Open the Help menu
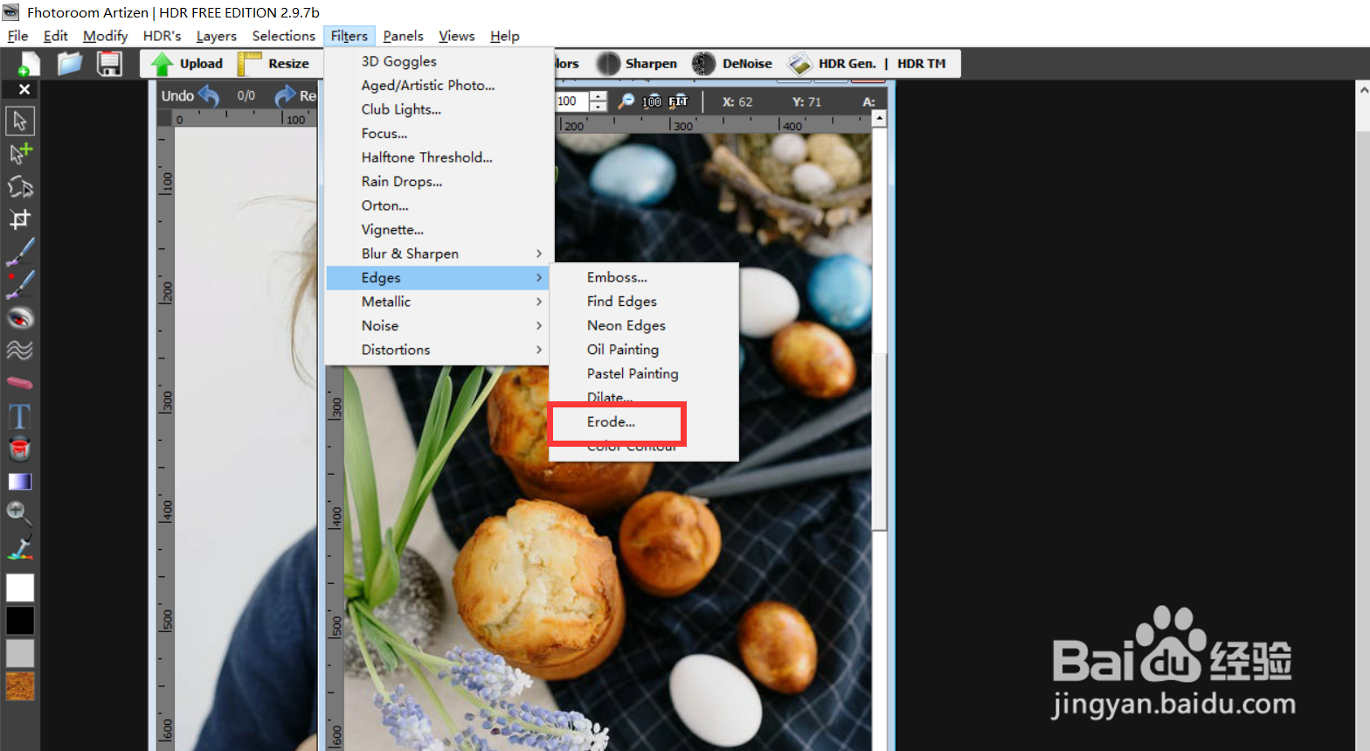Image resolution: width=1370 pixels, height=751 pixels. [504, 36]
